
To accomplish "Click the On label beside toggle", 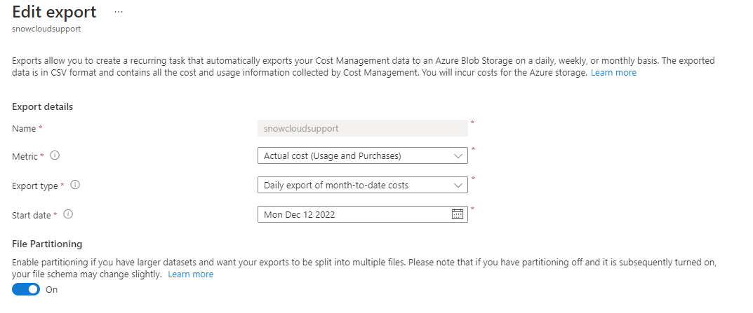I will [x=51, y=289].
